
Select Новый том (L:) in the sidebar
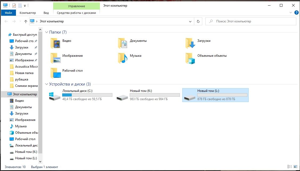(x=26, y=158)
